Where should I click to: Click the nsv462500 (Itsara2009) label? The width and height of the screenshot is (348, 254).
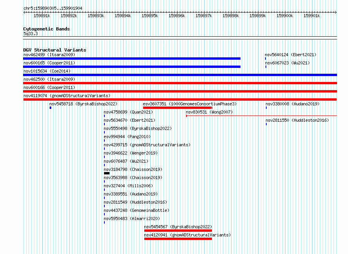(x=49, y=79)
